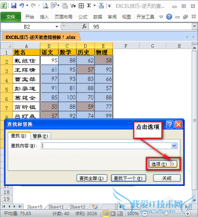Open the AutoSum dropdown arrow

click(95, 6)
